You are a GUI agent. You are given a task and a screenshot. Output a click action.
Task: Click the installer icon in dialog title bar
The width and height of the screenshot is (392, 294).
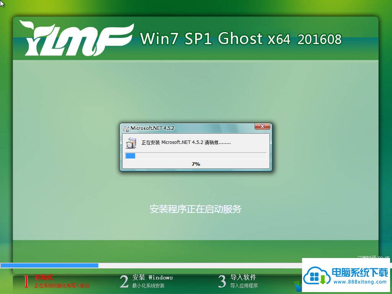point(126,129)
